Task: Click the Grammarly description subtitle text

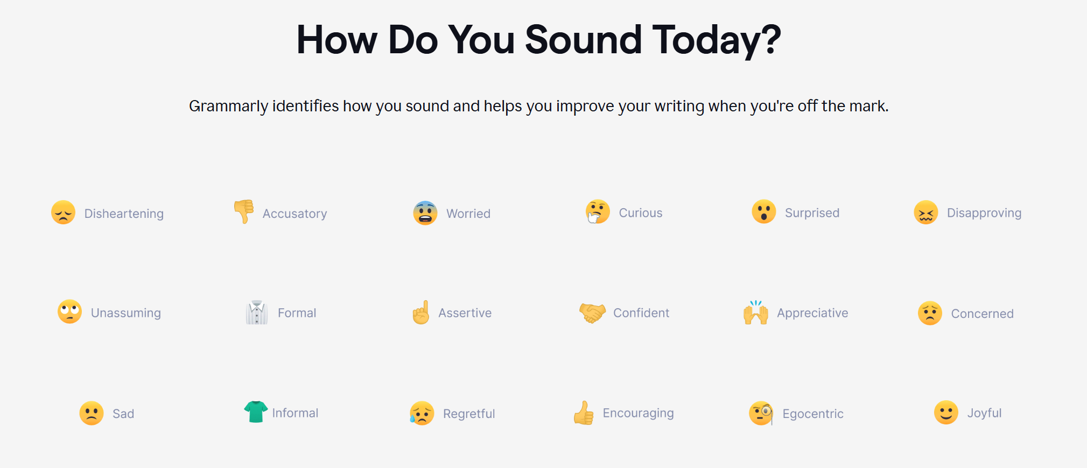Action: pyautogui.click(x=538, y=106)
